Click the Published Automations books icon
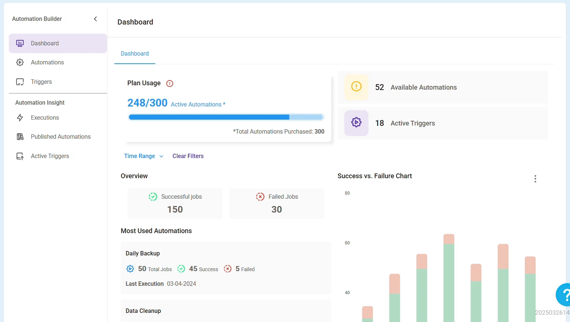 tap(20, 137)
